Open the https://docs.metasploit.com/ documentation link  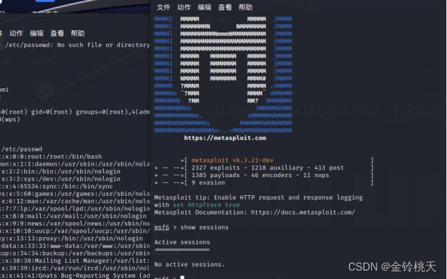coord(303,213)
